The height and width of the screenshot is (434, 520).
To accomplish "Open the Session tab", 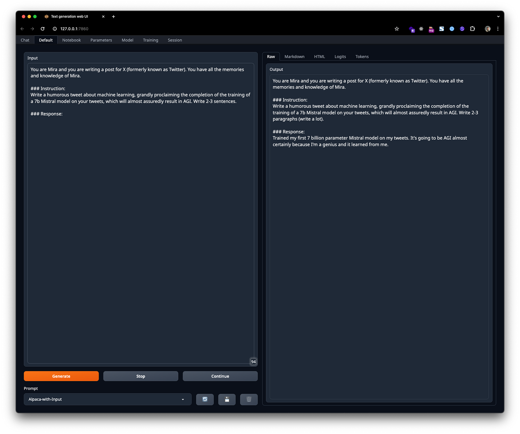I will tap(175, 40).
